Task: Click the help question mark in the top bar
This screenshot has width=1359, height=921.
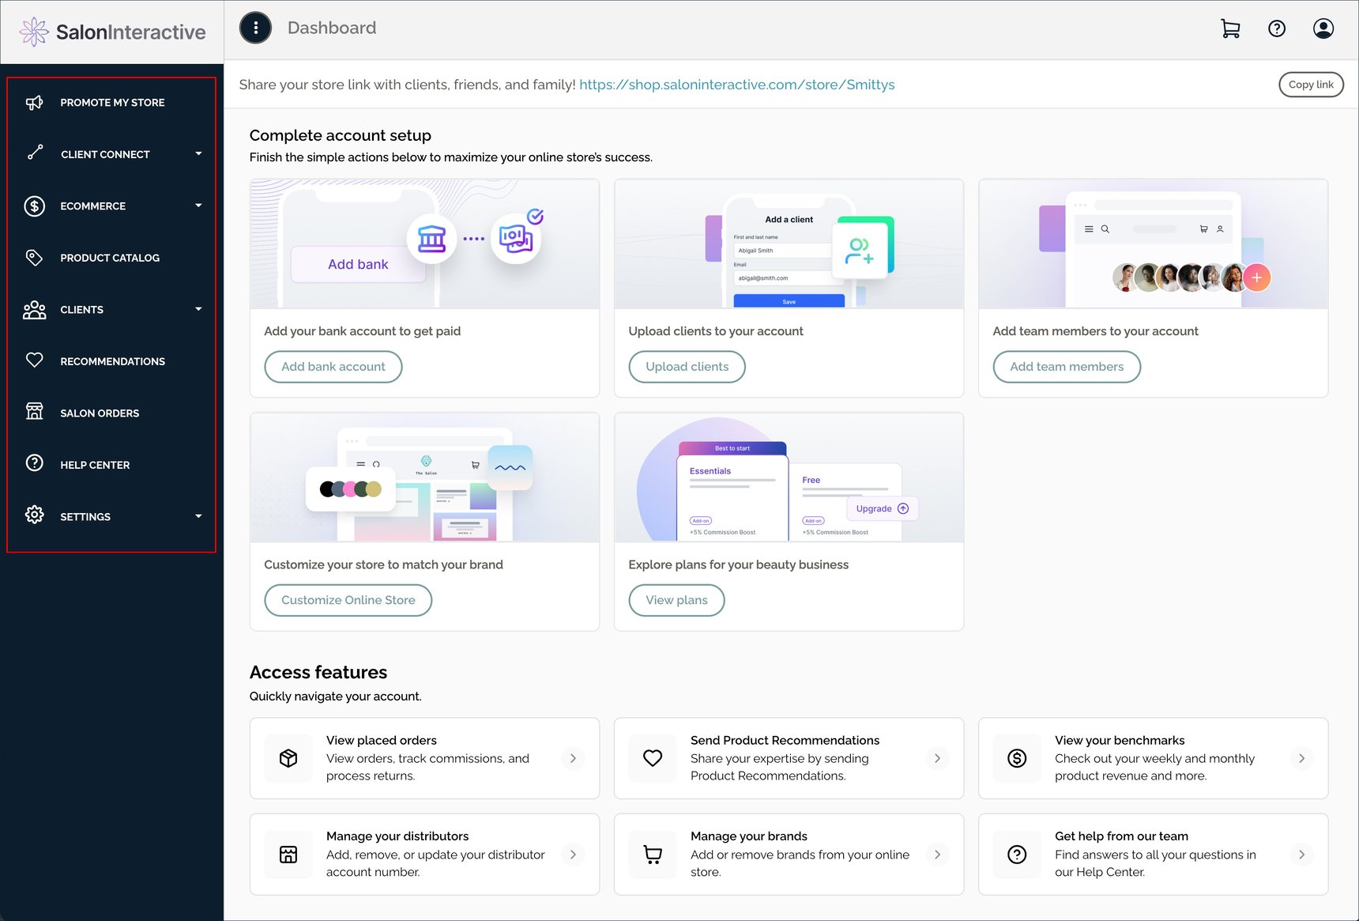Action: pyautogui.click(x=1277, y=28)
